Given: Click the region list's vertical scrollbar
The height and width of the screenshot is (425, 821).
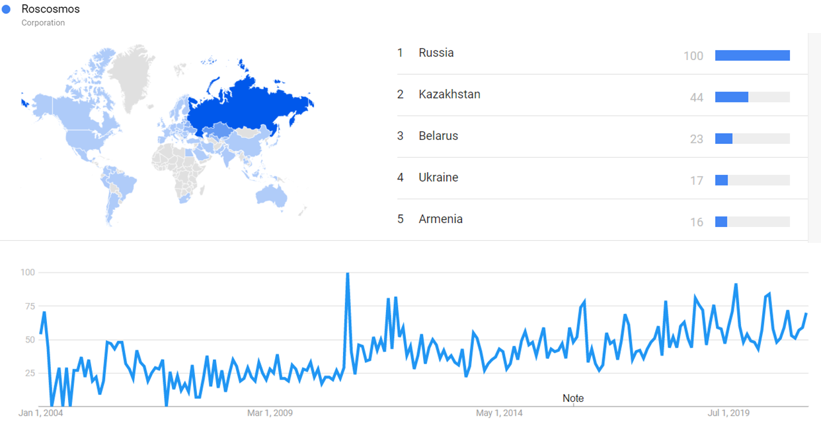Looking at the screenshot, I should point(814,132).
